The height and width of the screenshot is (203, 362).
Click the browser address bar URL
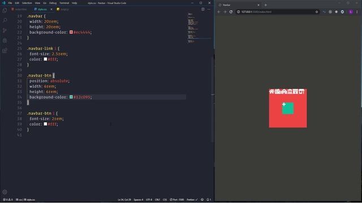(x=256, y=12)
